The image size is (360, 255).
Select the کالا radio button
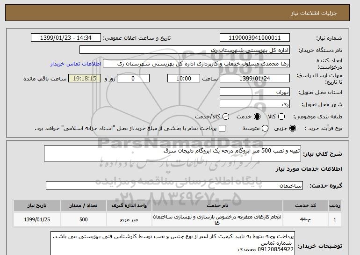(281, 117)
